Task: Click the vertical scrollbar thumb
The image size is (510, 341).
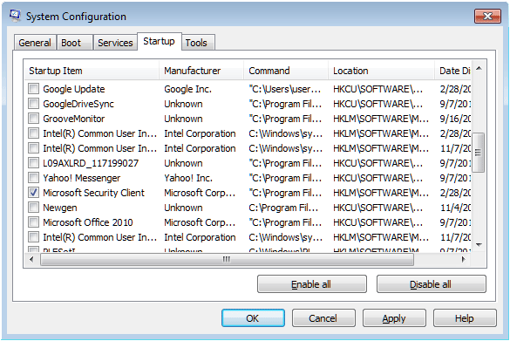Action: click(479, 152)
